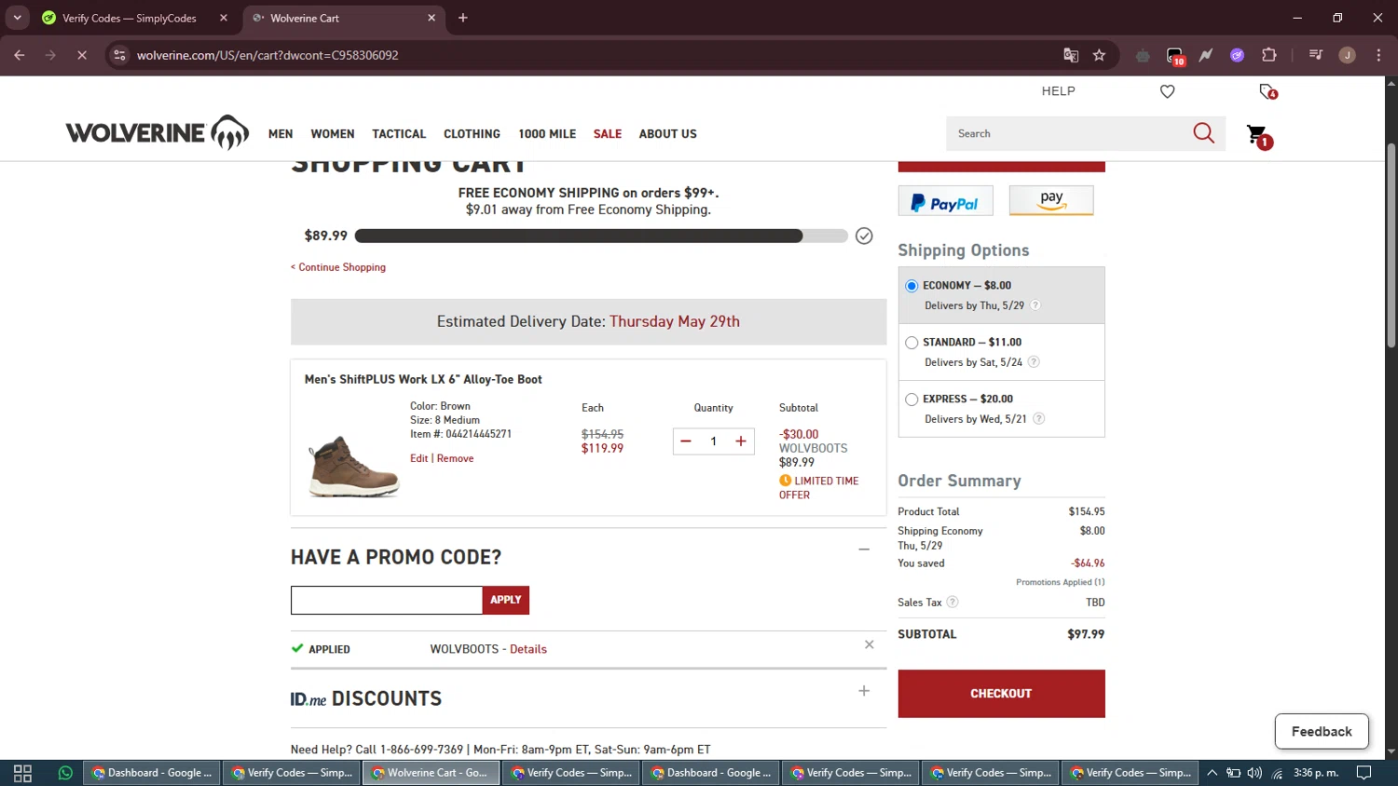Viewport: 1398px width, 786px height.
Task: Open the Sale menu
Action: click(x=608, y=134)
